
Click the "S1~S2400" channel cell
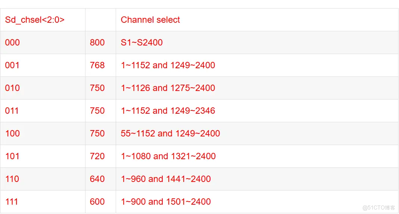[x=142, y=43]
